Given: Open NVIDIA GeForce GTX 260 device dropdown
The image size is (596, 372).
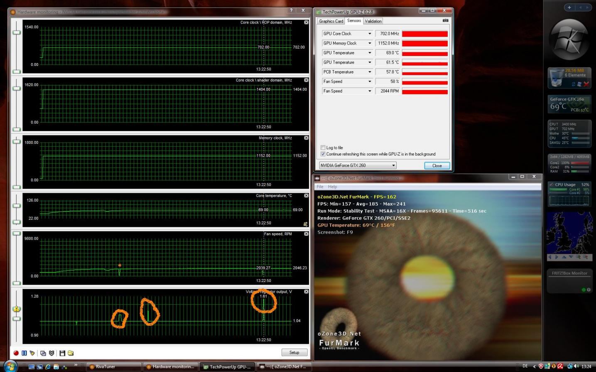Looking at the screenshot, I should coord(358,165).
